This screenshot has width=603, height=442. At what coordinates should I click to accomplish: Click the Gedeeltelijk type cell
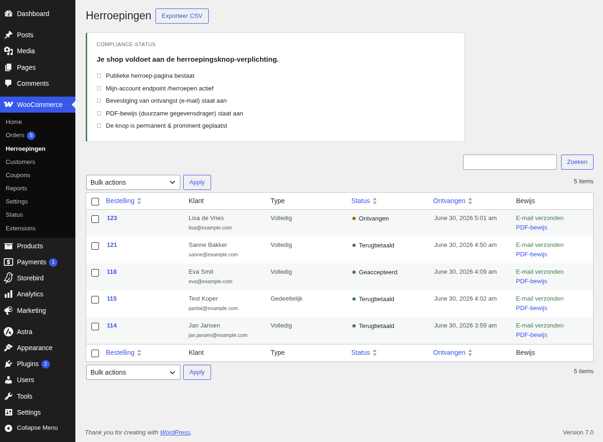coord(286,299)
